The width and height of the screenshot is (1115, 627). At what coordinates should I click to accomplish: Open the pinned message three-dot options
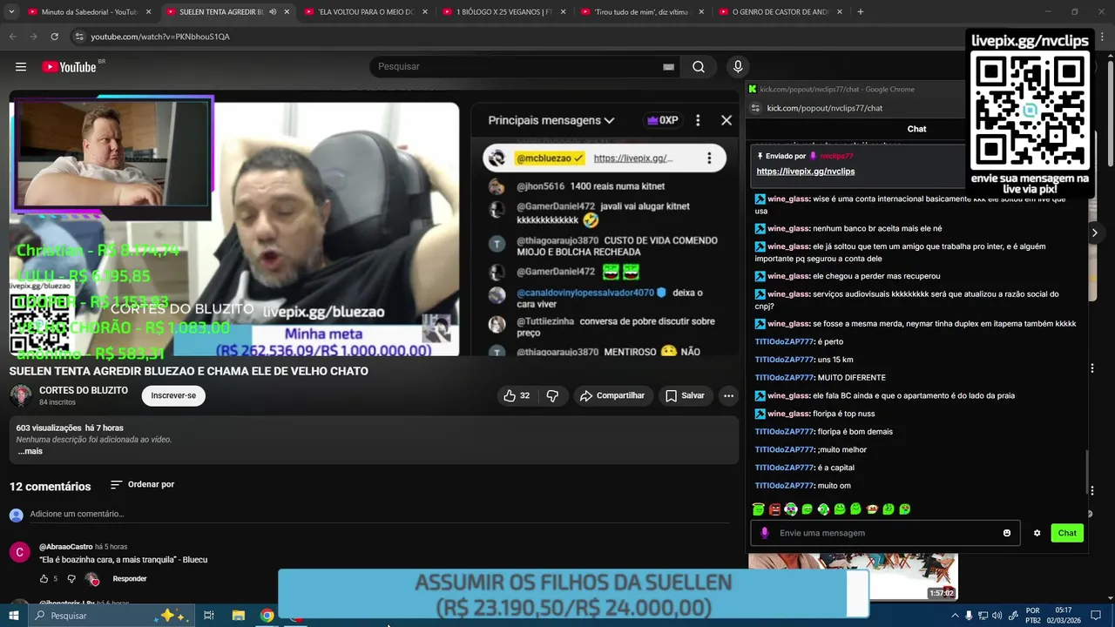point(709,158)
